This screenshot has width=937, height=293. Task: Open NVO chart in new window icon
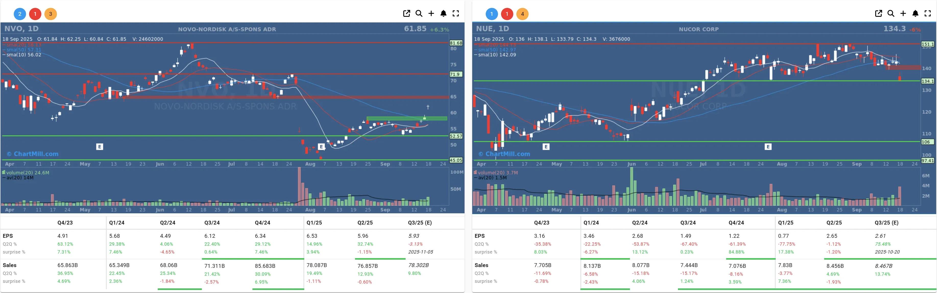tap(407, 13)
